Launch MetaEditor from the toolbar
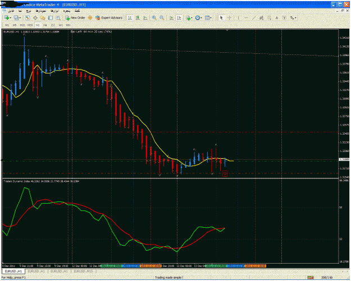Screen dimensions: 351x281 (x=90, y=18)
